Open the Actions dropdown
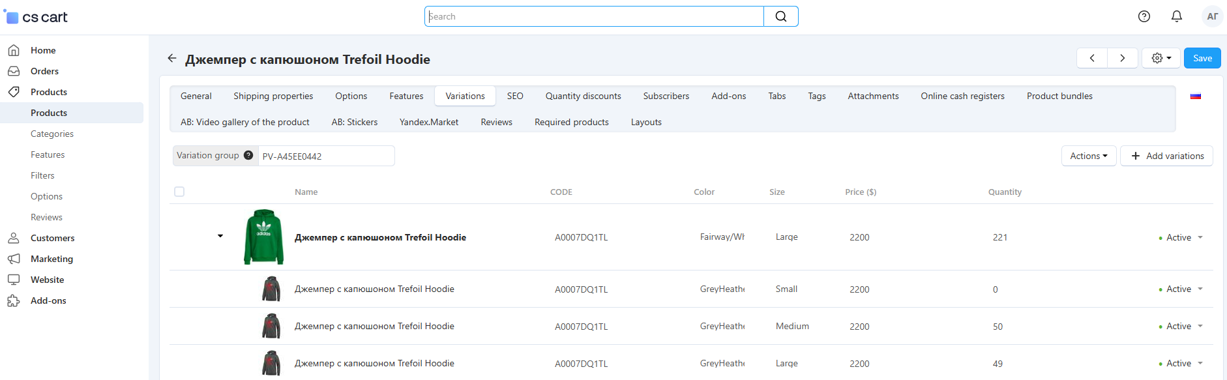 click(x=1089, y=156)
